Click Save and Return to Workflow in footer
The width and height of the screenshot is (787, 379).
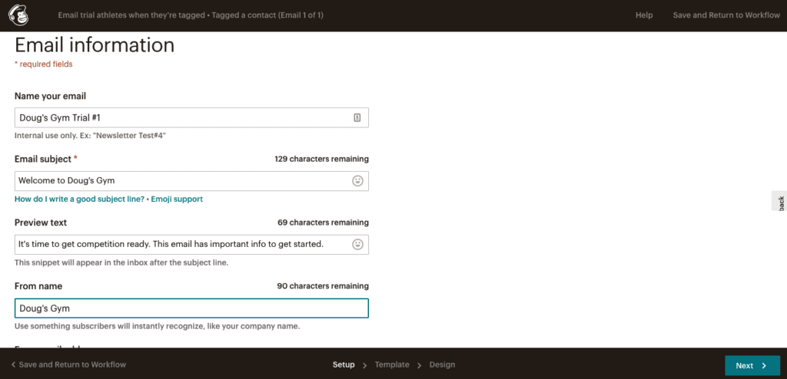[x=72, y=364]
